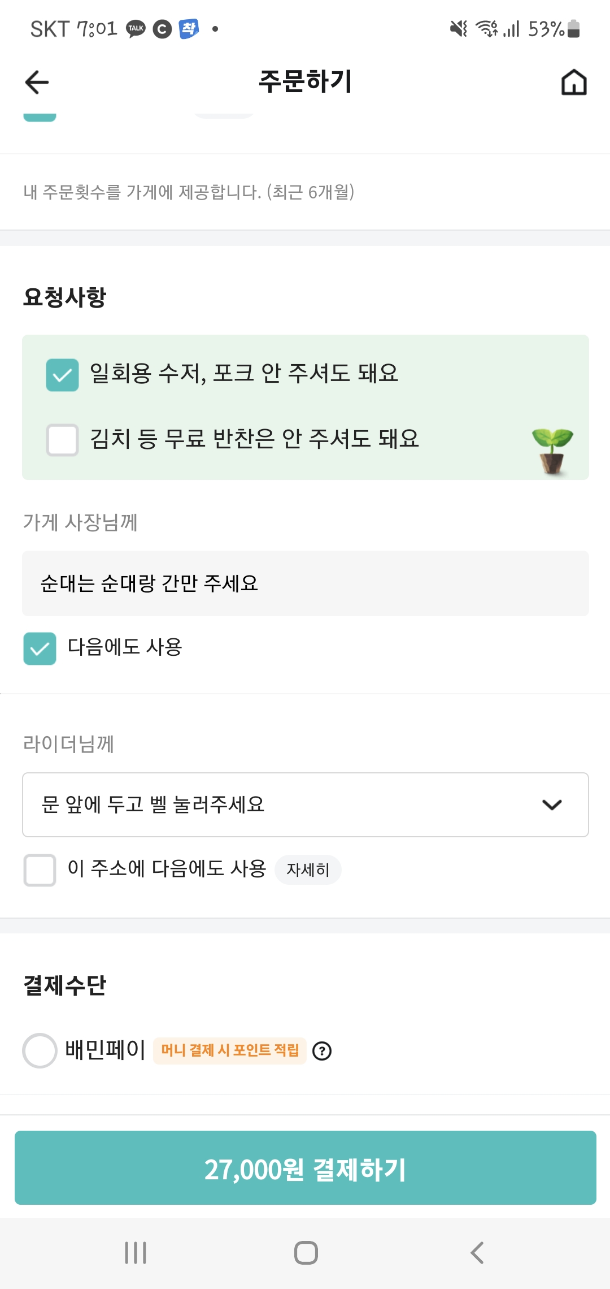Screen dimensions: 610x1289
Task: Go to home via the house icon
Action: tap(574, 82)
